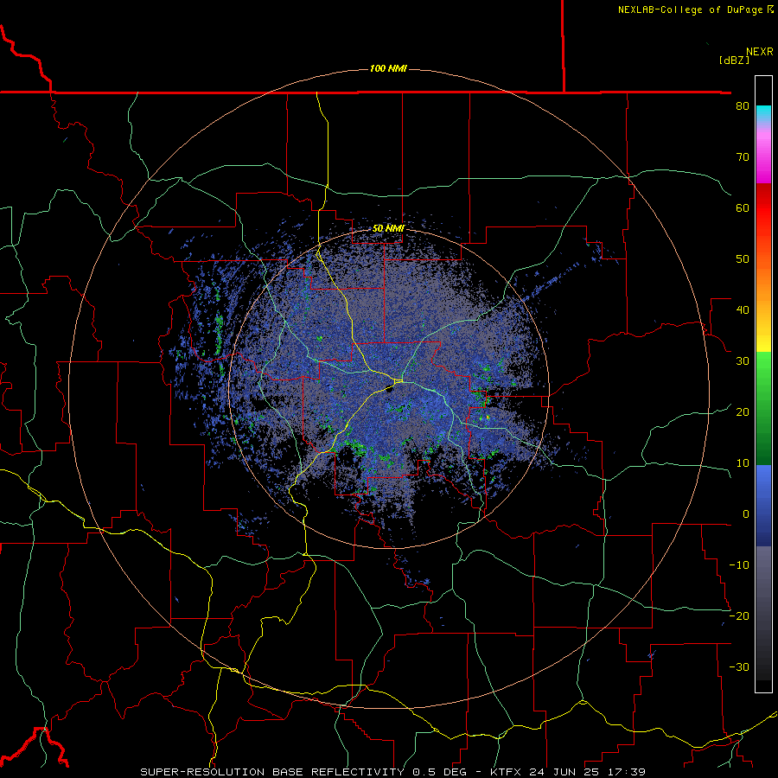Click the NEXR label above the color bar
This screenshot has height=778, width=778.
click(x=760, y=52)
